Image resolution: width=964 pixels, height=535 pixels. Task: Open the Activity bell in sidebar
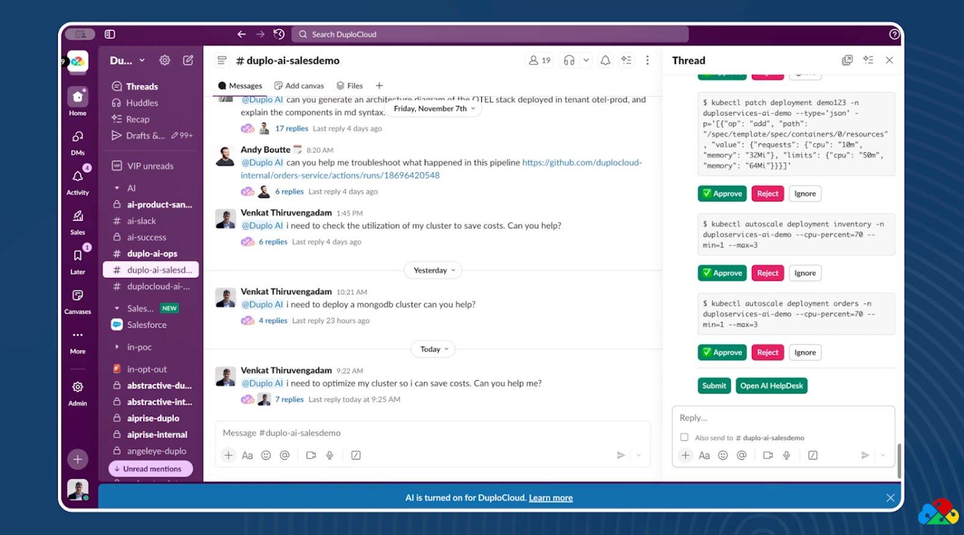tap(78, 181)
